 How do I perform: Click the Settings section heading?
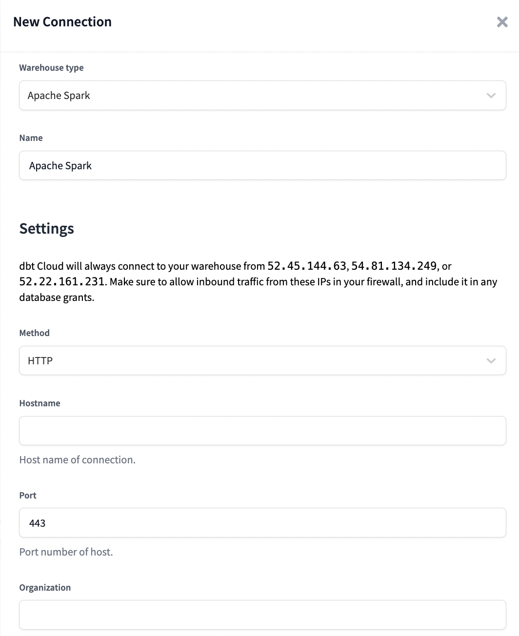46,228
